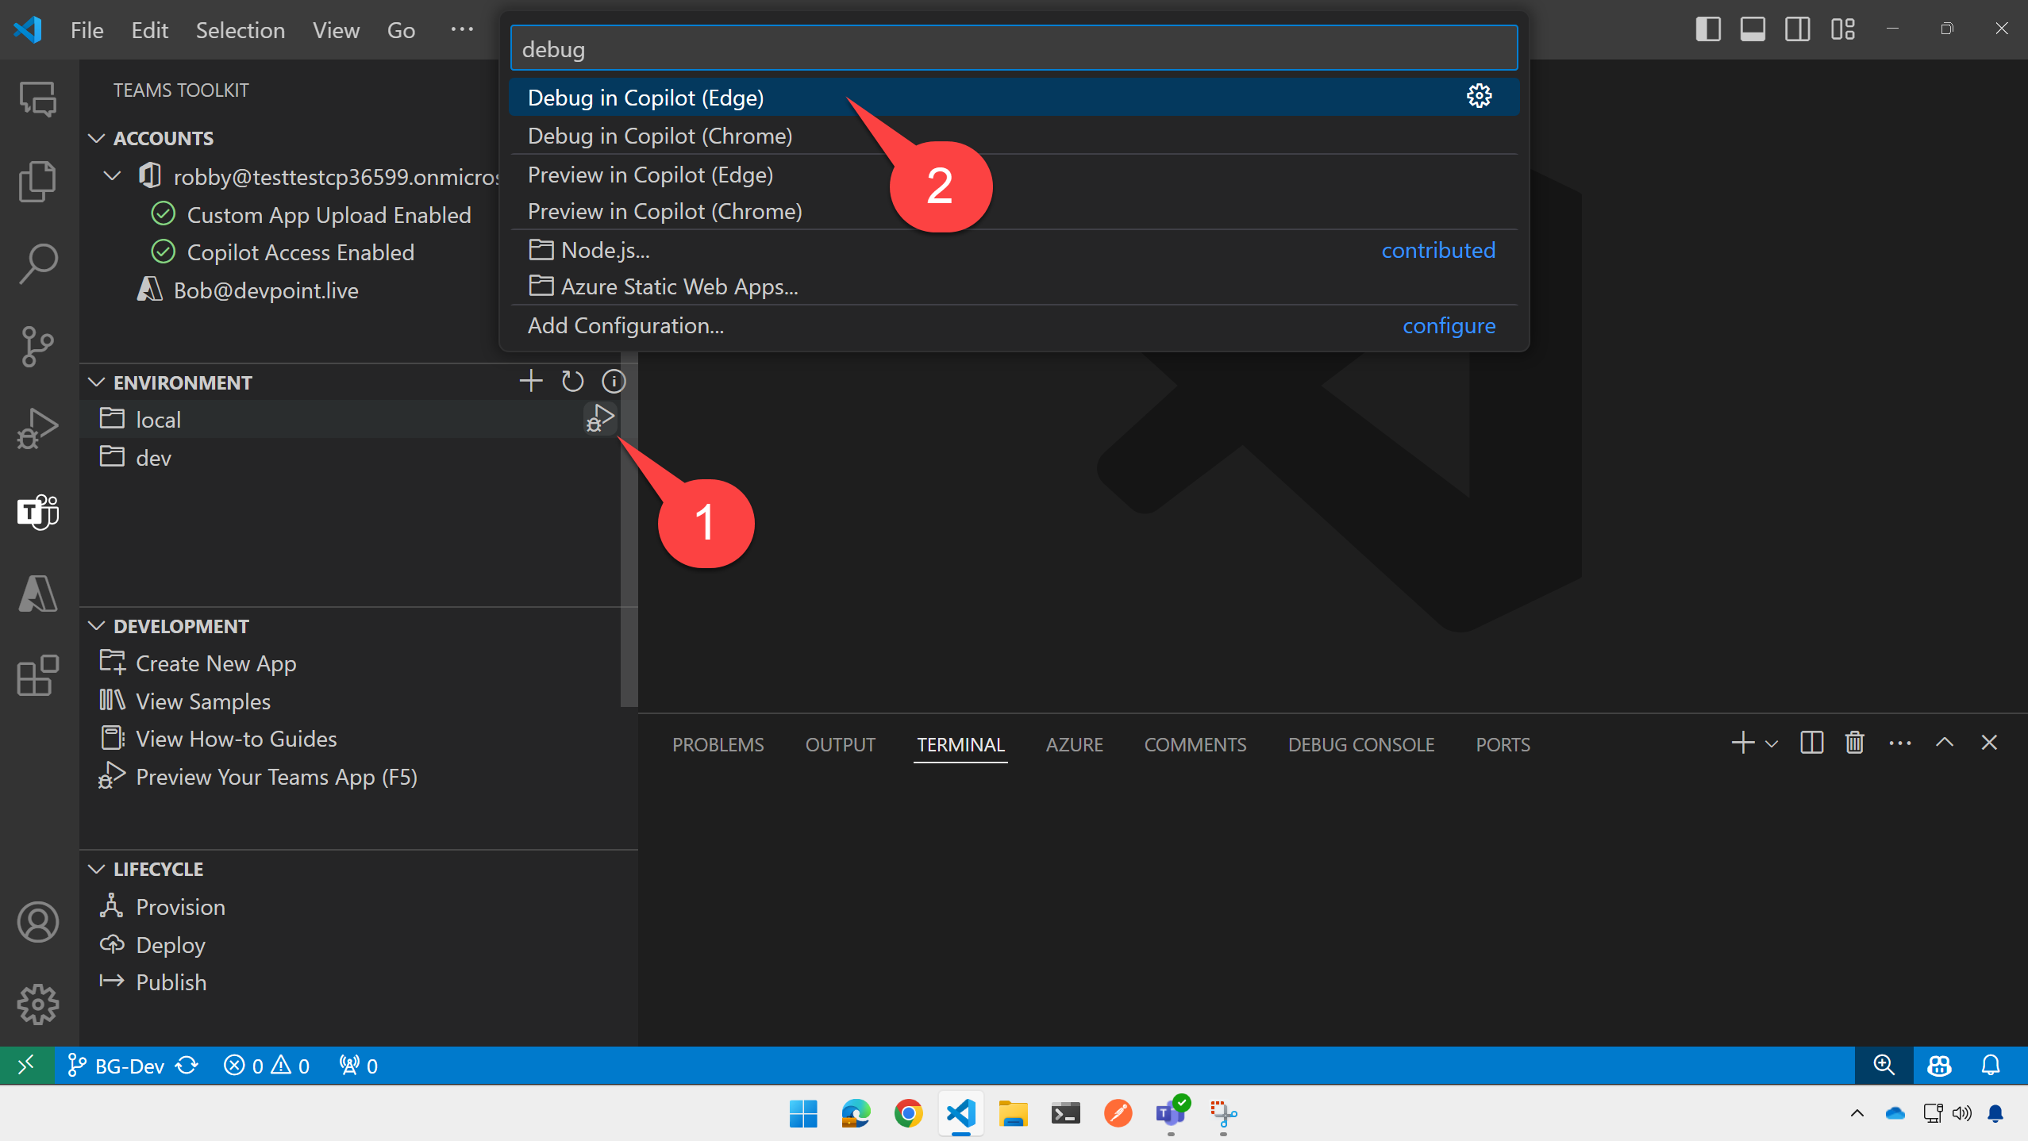Image resolution: width=2028 pixels, height=1141 pixels.
Task: Select the DEBUG CONSOLE tab
Action: click(x=1360, y=744)
